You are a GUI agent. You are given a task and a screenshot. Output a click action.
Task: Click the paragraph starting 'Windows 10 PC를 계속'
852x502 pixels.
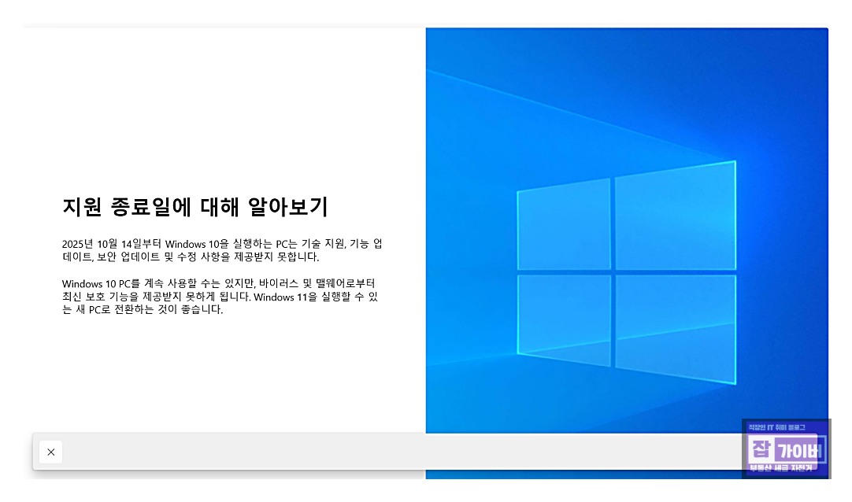pyautogui.click(x=220, y=297)
